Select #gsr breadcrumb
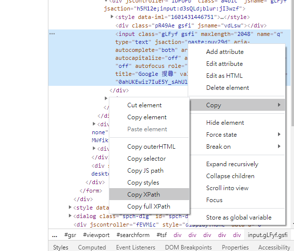This screenshot has height=251, width=294. pyautogui.click(x=70, y=235)
